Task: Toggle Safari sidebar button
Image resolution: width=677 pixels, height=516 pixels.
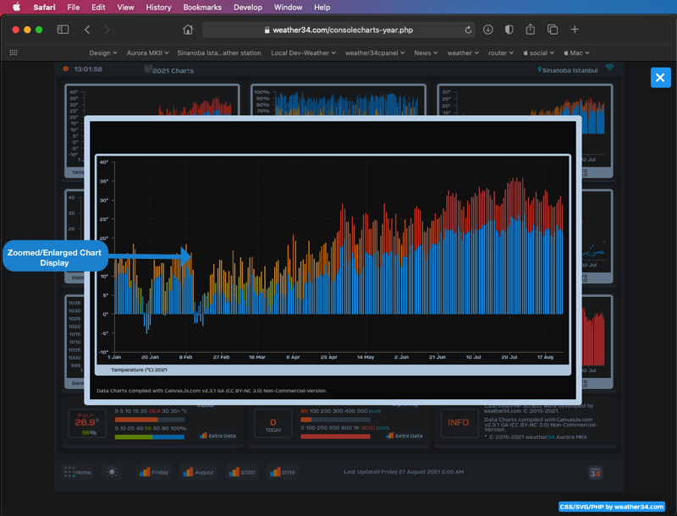Action: pos(63,30)
